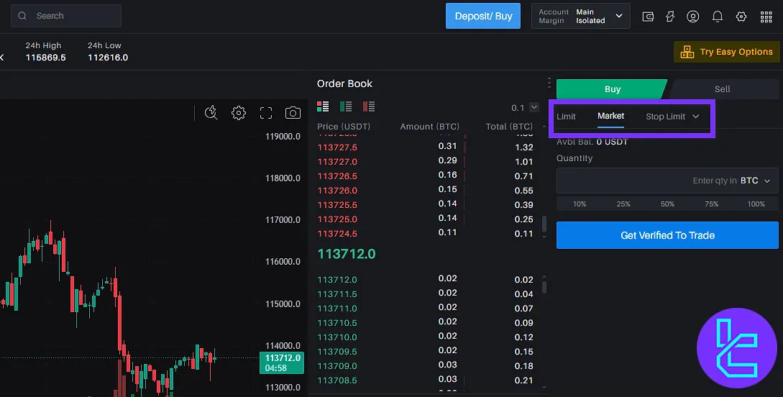This screenshot has width=783, height=397.
Task: Click the bids list scrollbar
Action: point(544,287)
